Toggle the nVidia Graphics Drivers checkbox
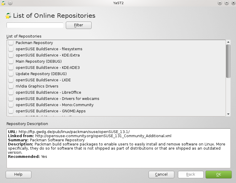Viewport: 236px width, 183px height. [x=11, y=86]
